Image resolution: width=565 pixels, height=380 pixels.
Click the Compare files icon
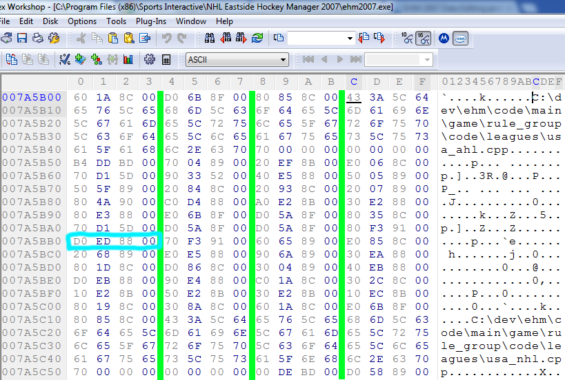pyautogui.click(x=12, y=59)
